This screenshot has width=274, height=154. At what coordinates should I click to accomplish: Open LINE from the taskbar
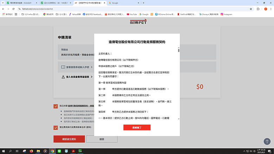point(59,151)
